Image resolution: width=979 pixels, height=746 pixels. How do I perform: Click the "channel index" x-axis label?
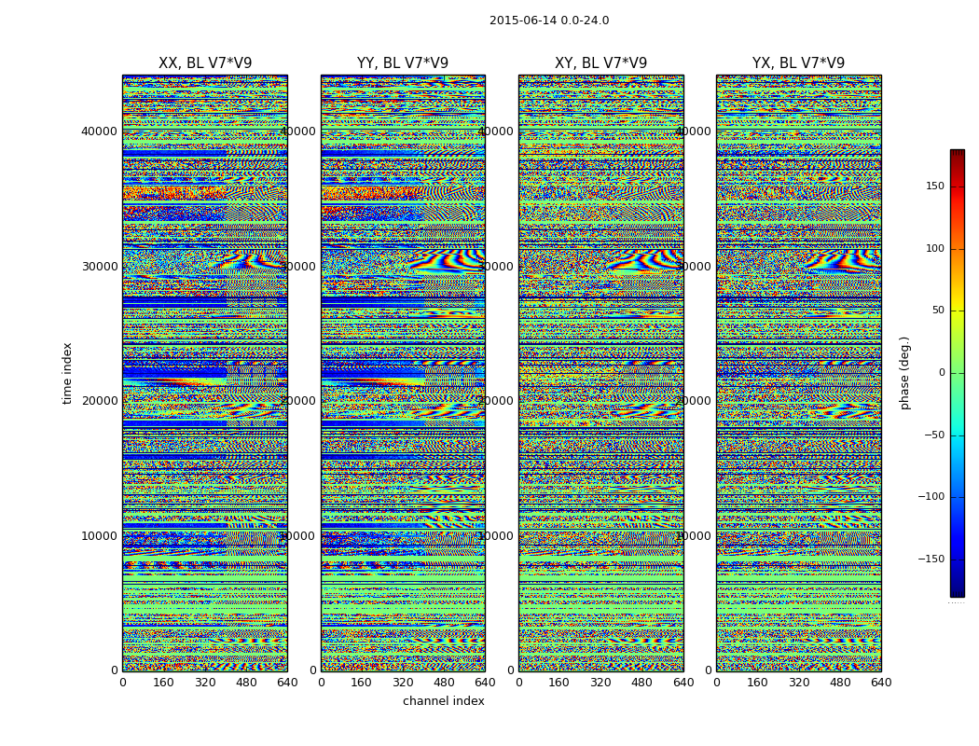click(444, 701)
